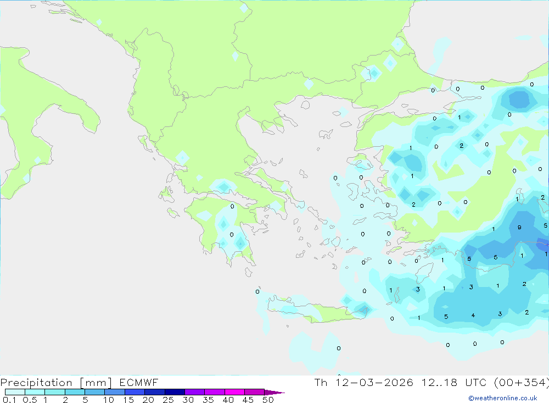
Task: Click the weekday 'Th' in the footer
Action: 321,382
